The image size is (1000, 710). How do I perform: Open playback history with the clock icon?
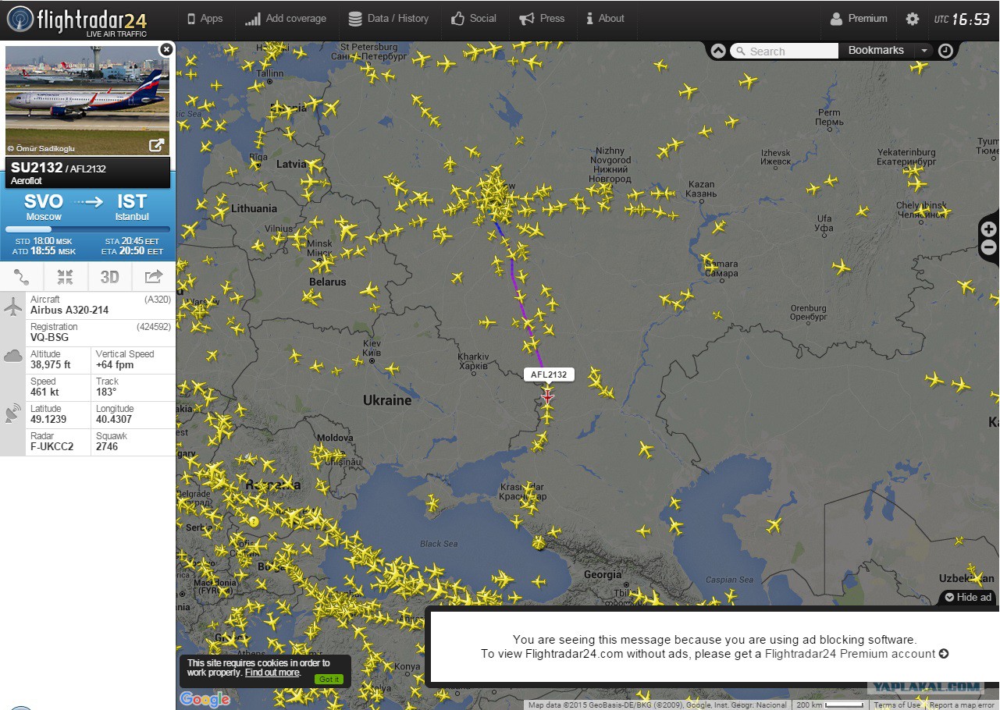(x=945, y=51)
